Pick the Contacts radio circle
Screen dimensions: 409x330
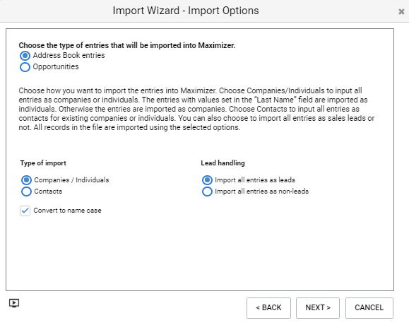tap(26, 191)
